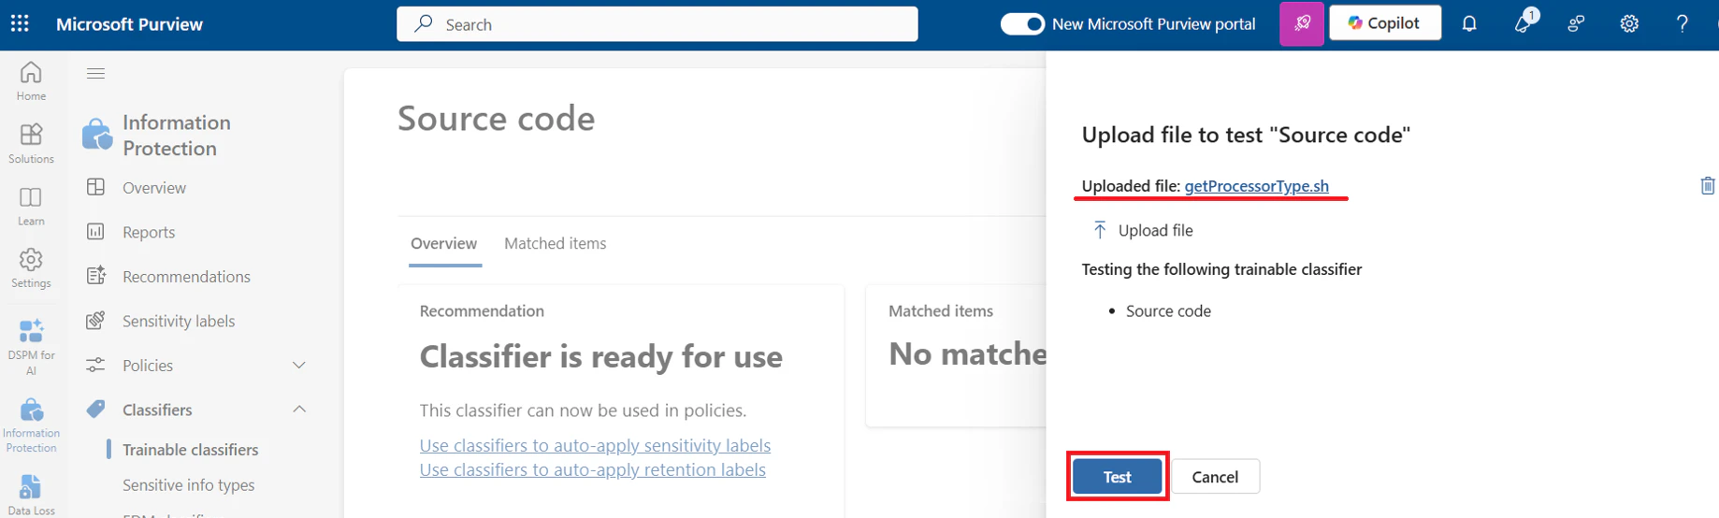Open Reports menu item
Viewport: 1719px width, 518px height.
tap(149, 232)
